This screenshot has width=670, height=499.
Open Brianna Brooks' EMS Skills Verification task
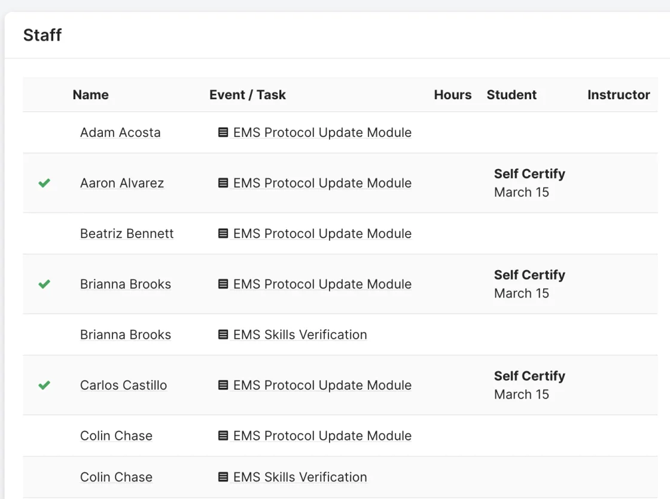300,335
